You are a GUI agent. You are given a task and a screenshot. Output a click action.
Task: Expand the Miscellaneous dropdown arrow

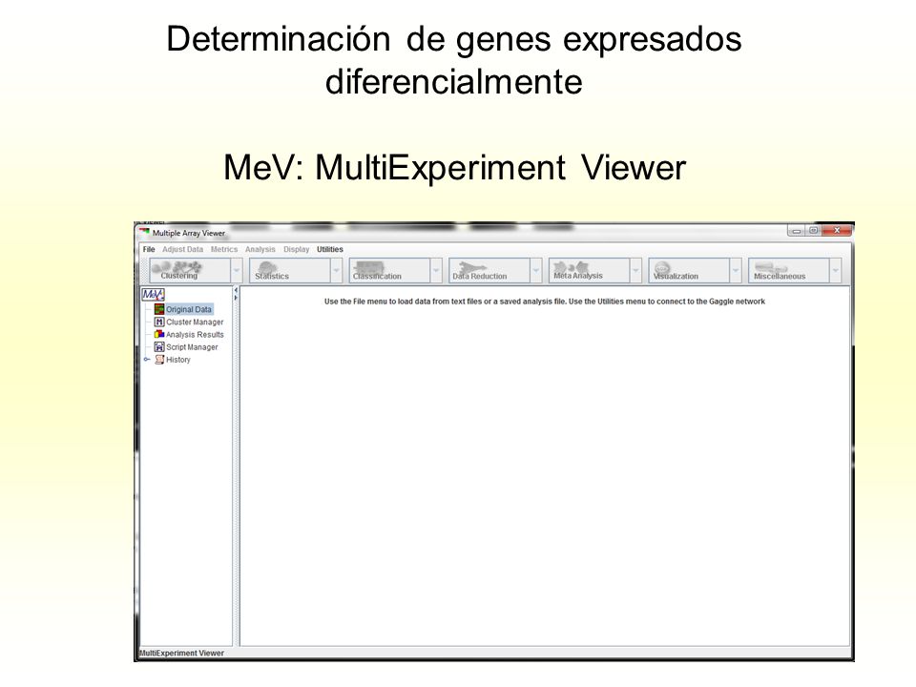click(x=836, y=270)
